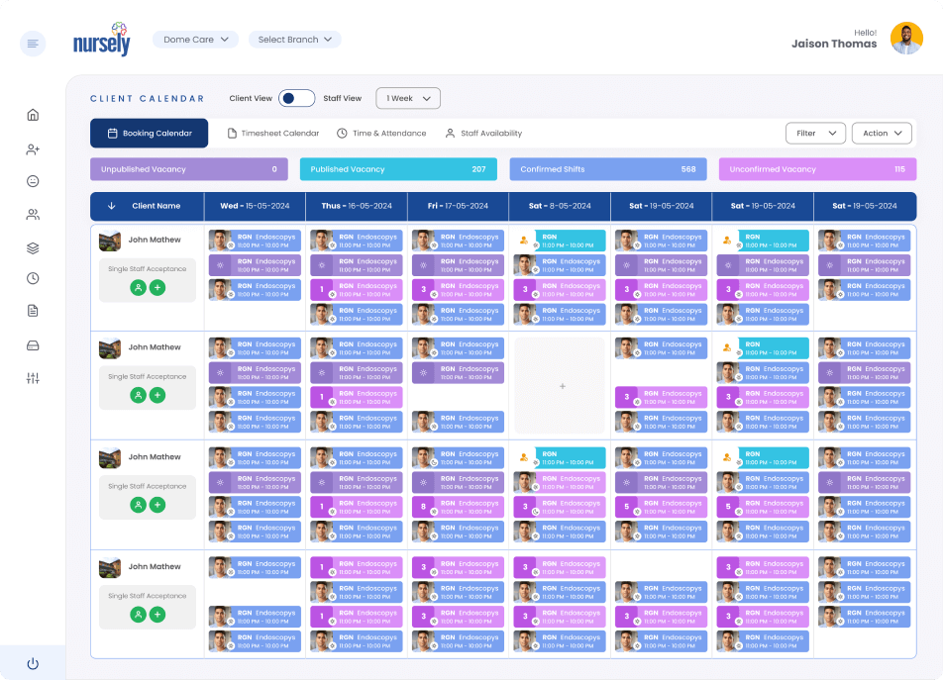The height and width of the screenshot is (680, 943).
Task: Open the Action dropdown
Action: (x=882, y=134)
